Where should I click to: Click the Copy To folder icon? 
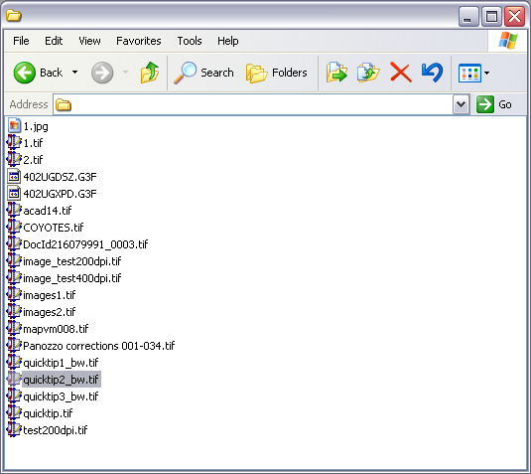[368, 73]
